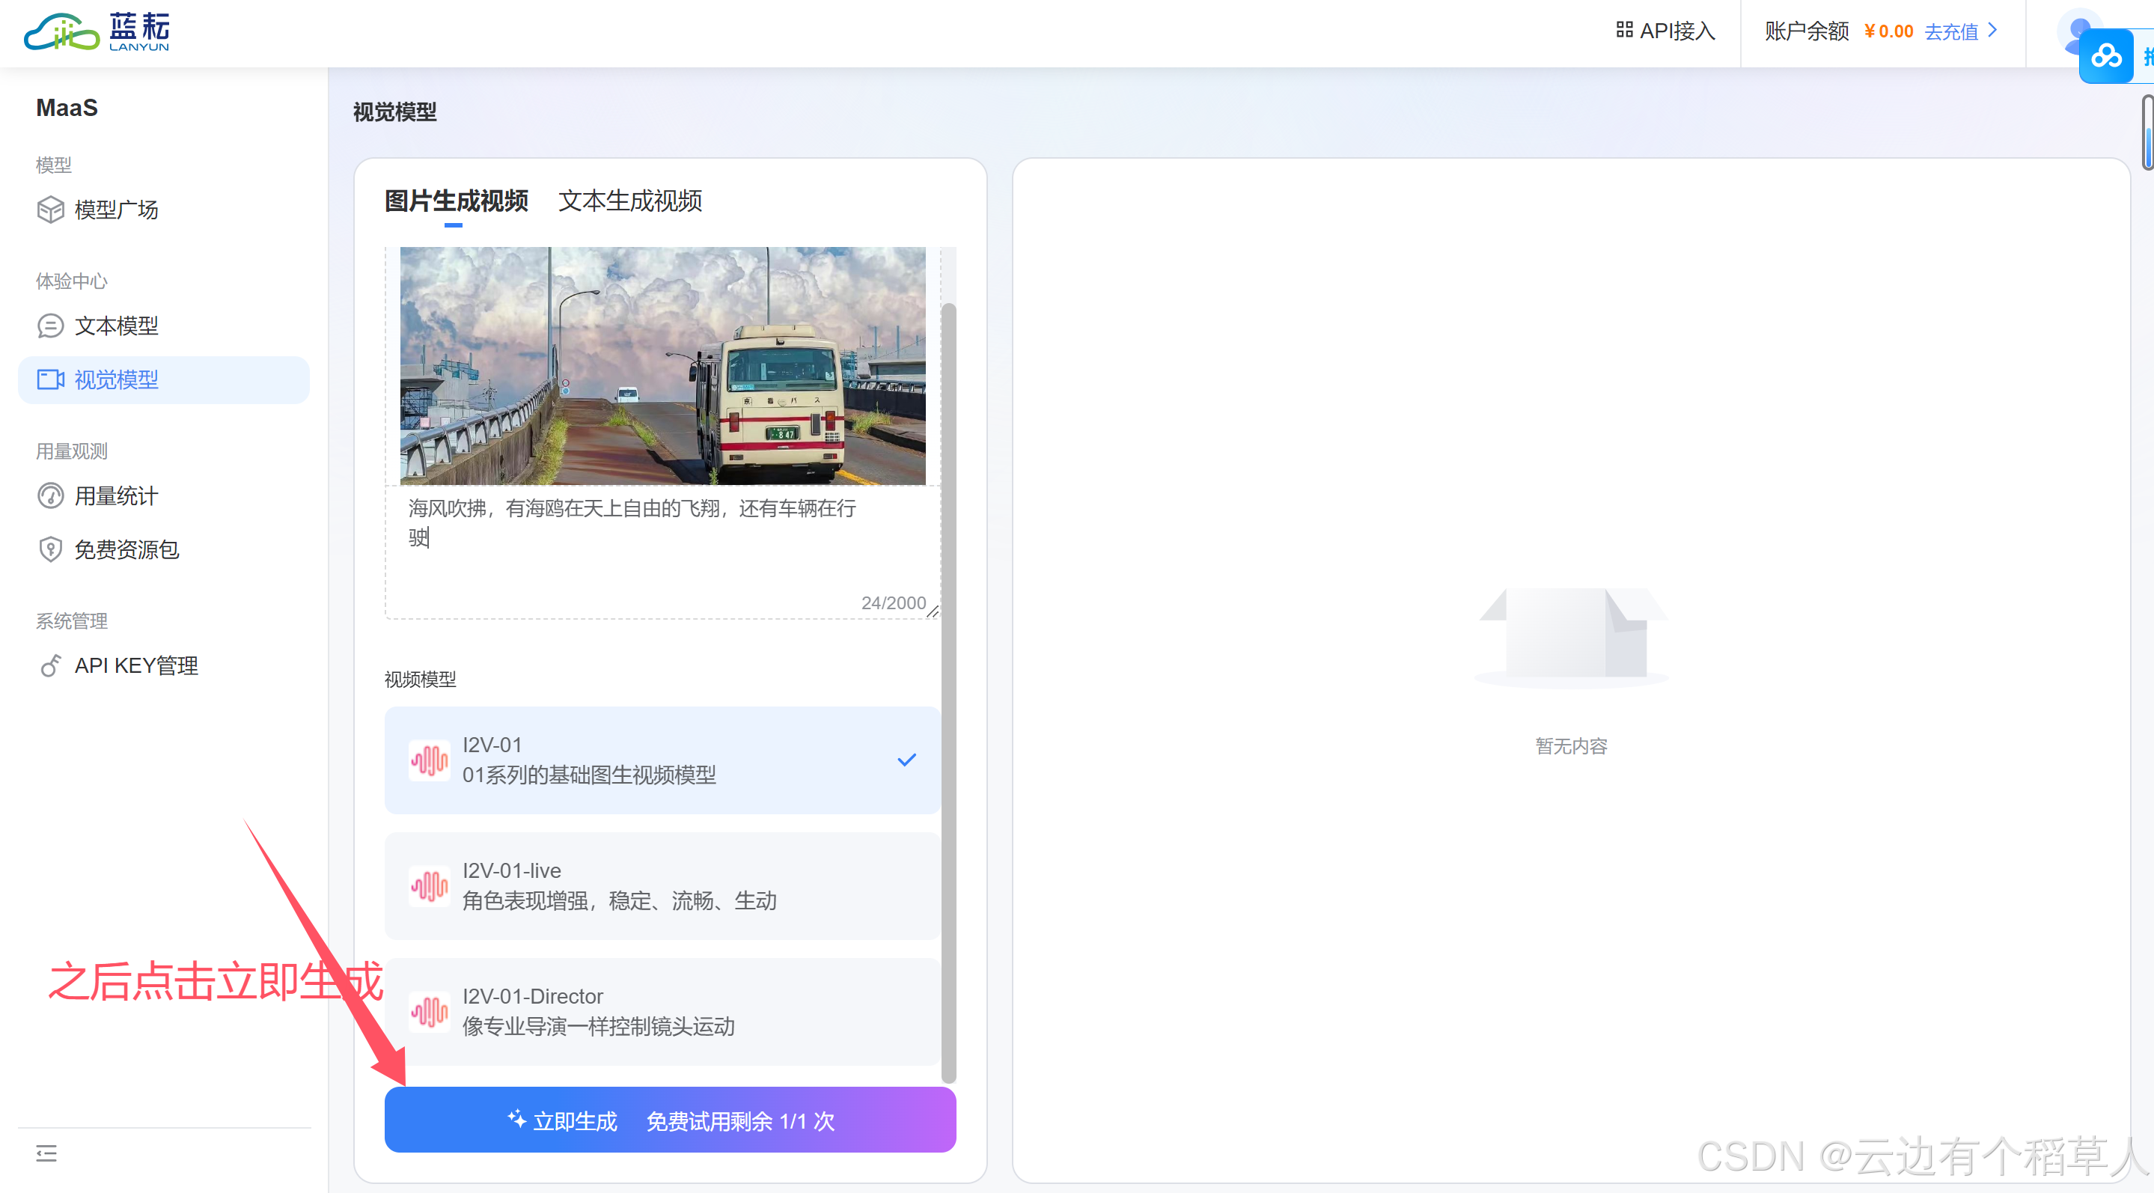2154x1193 pixels.
Task: Pick the I2V-01-Director model option
Action: point(662,1012)
